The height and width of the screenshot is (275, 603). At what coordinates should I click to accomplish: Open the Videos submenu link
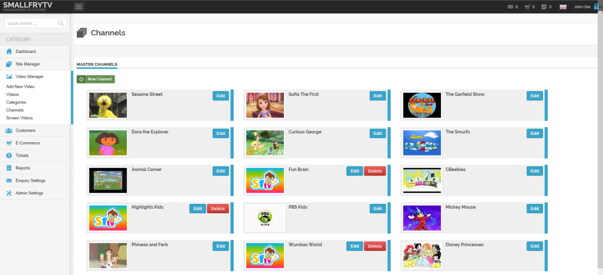point(13,95)
